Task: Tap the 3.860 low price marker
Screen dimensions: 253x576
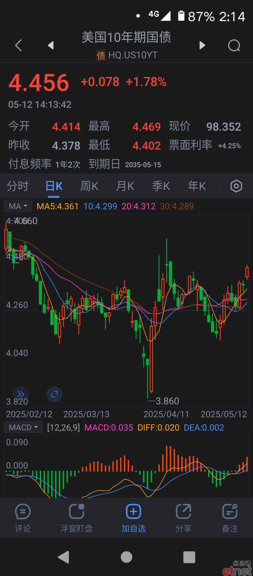Action: [x=167, y=401]
